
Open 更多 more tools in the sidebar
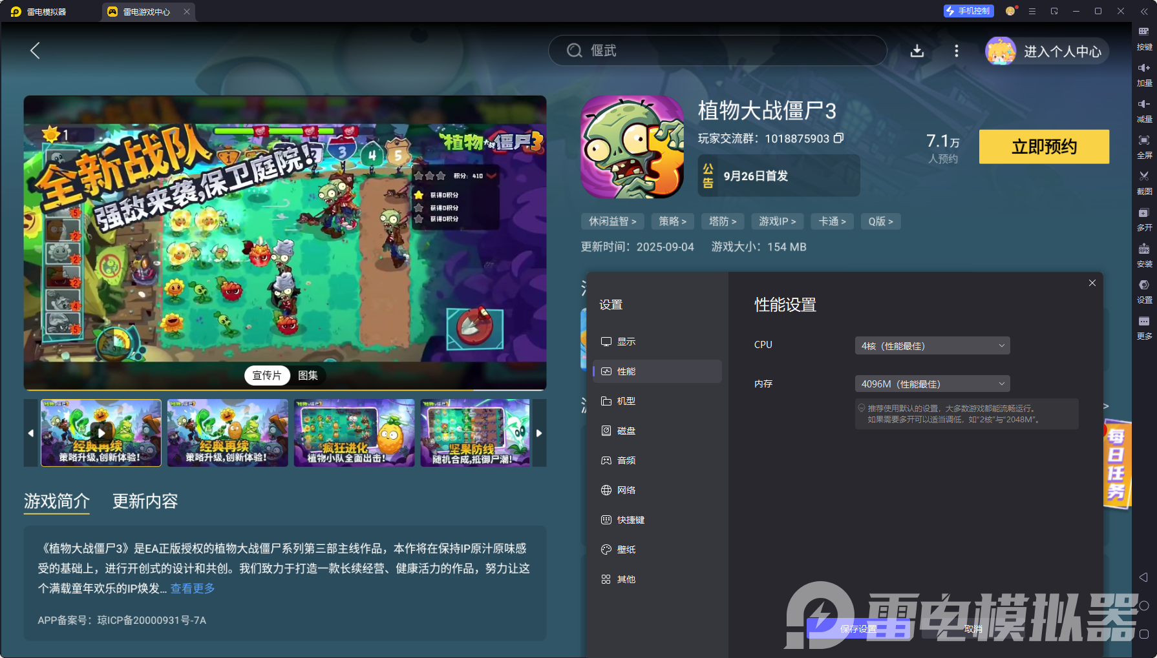click(x=1144, y=328)
